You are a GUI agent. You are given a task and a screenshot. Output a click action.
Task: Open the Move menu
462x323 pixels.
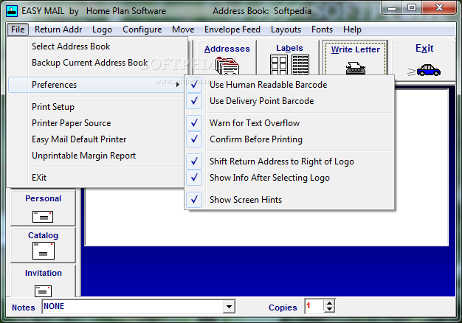pyautogui.click(x=183, y=29)
